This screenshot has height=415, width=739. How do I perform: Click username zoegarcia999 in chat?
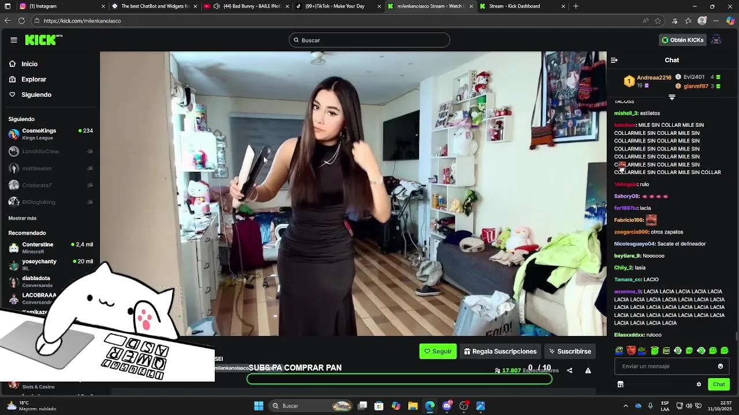click(x=631, y=232)
